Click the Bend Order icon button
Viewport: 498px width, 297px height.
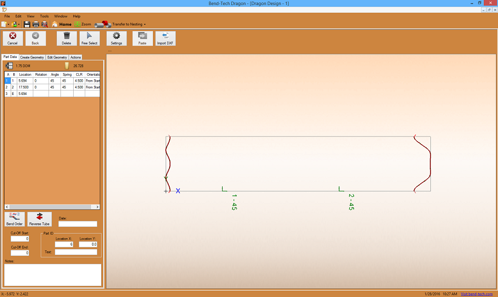(14, 219)
